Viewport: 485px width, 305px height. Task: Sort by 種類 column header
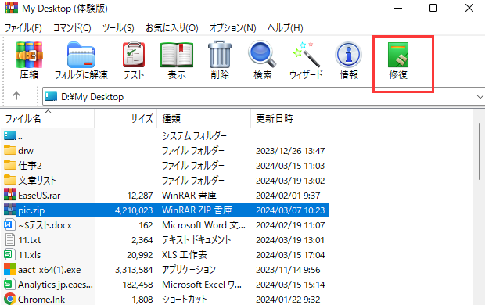tap(204, 118)
